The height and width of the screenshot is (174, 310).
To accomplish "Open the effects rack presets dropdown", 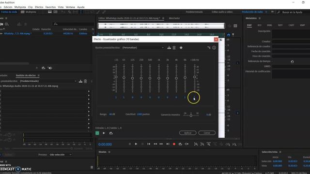I will tap(48, 81).
